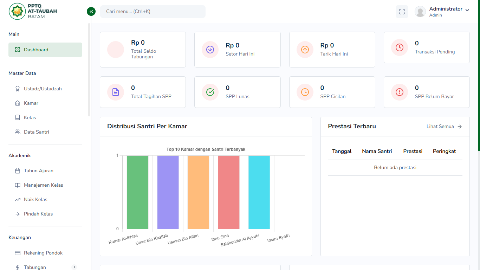Click the Administrator avatar image
This screenshot has width=480, height=270.
[420, 12]
